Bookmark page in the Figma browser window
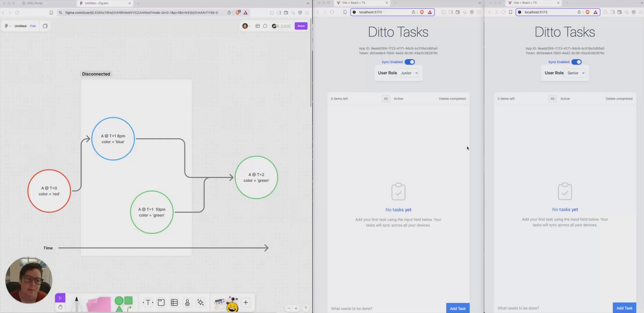Viewport: 644px width, 313px height. coord(51,13)
